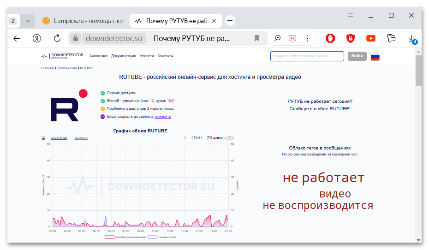Open the three-dot page options menu
The image size is (429, 250).
(x=308, y=39)
